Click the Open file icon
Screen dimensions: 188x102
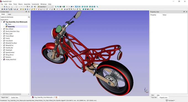coord(4,7)
